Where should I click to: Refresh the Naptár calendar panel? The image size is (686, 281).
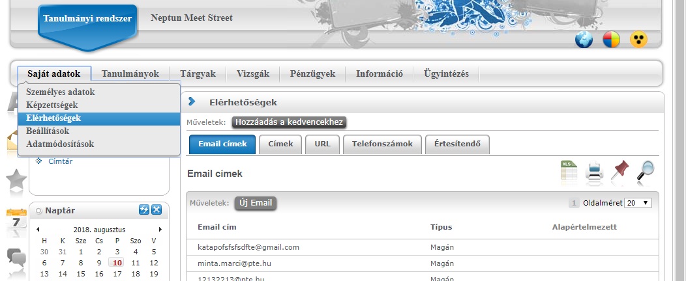(144, 209)
